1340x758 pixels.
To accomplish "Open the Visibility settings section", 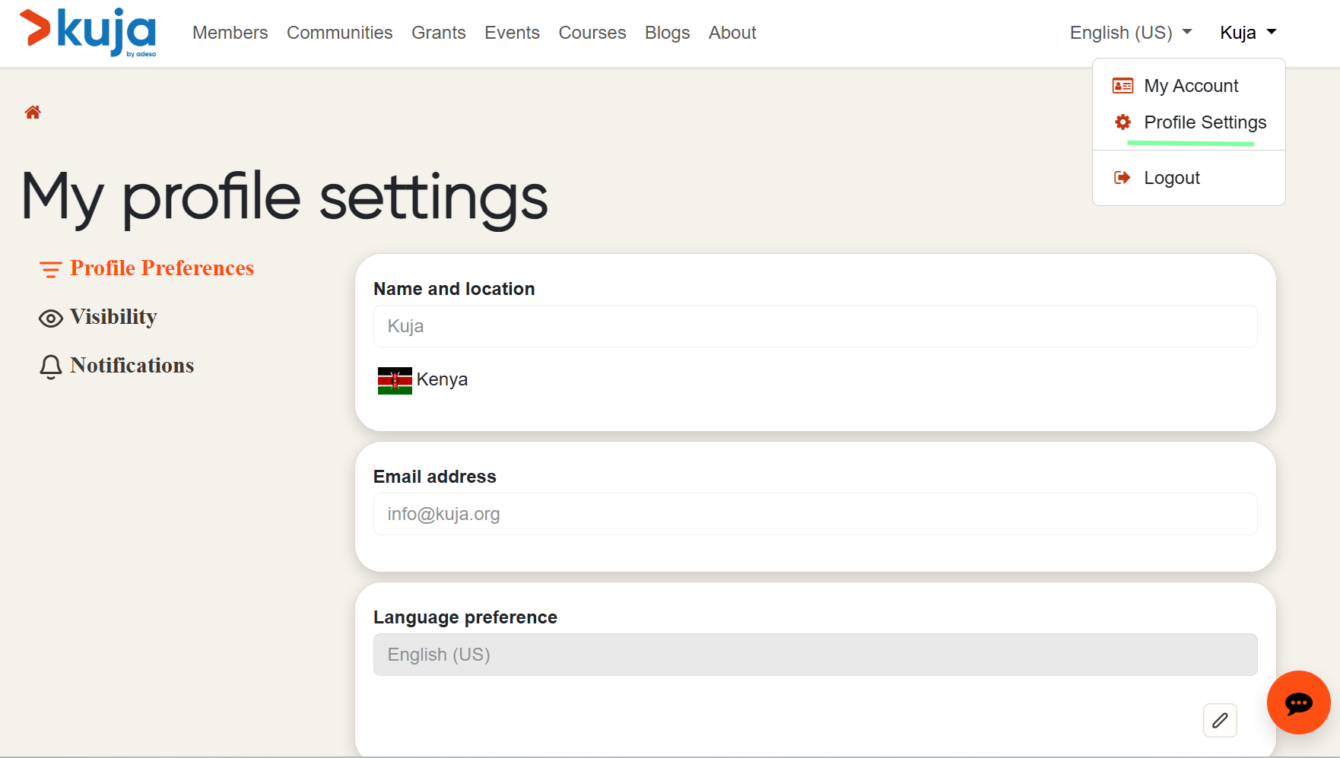I will 113,317.
